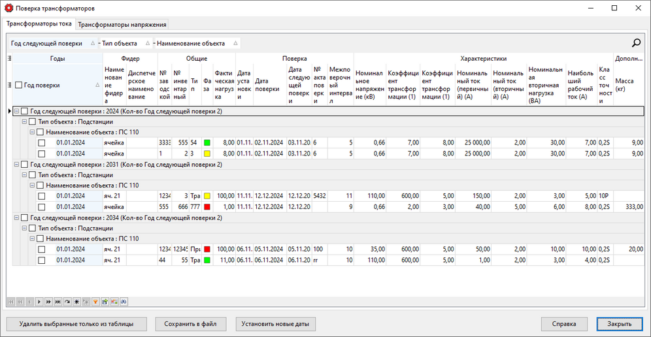Screen dimensions: 651x337
Task: Go to next record arrow
Action: coord(39,302)
